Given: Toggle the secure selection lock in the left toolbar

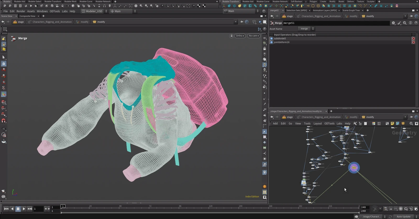Looking at the screenshot, I should click(x=4, y=64).
